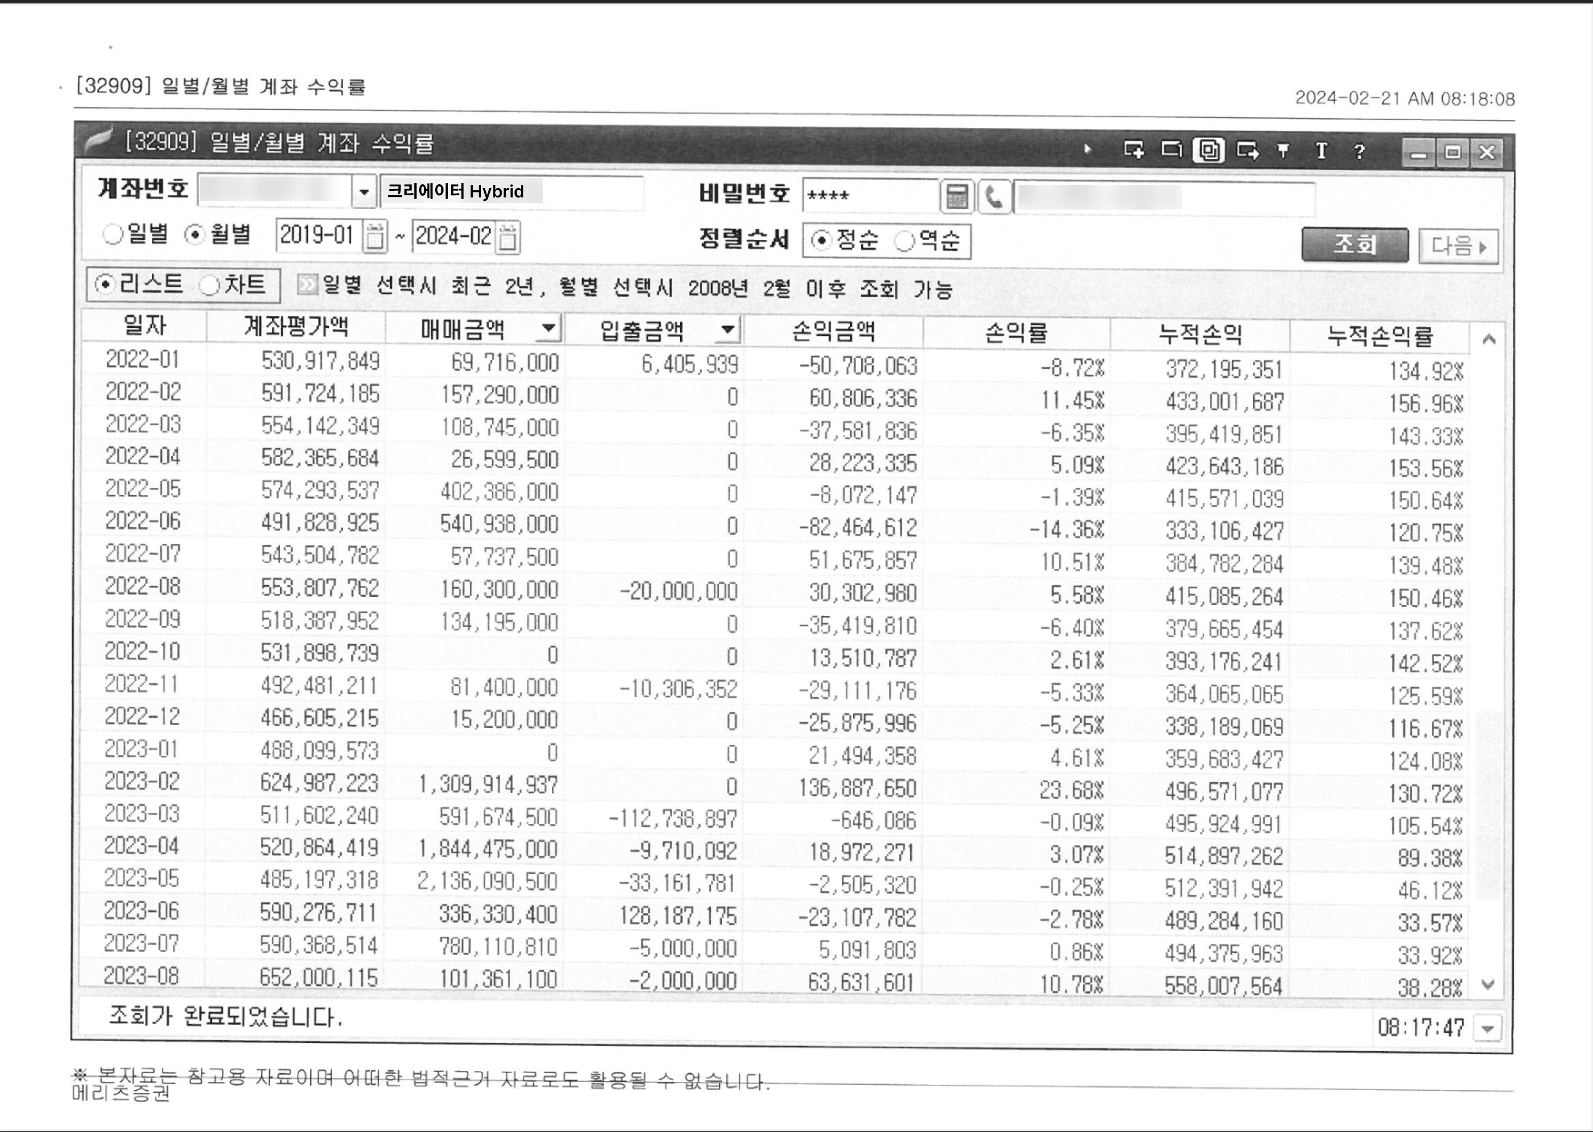1593x1132 pixels.
Task: Click the vertical scrollbar thumb
Action: click(1488, 805)
